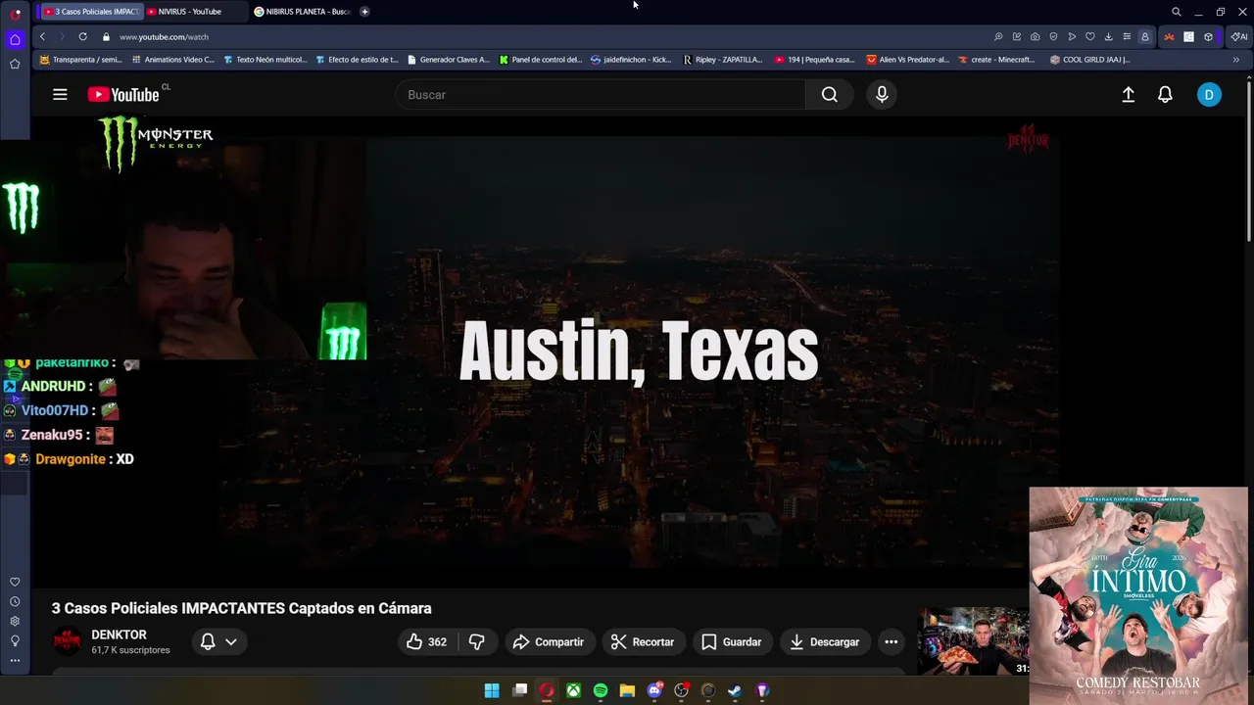
Task: Expand the subscription notification bell dropdown
Action: (218, 642)
